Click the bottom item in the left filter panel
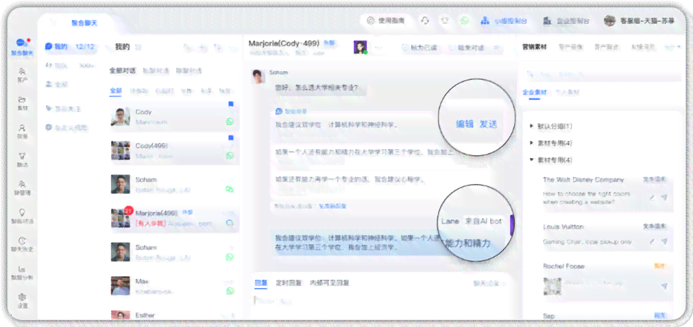The height and width of the screenshot is (327, 693). [66, 127]
